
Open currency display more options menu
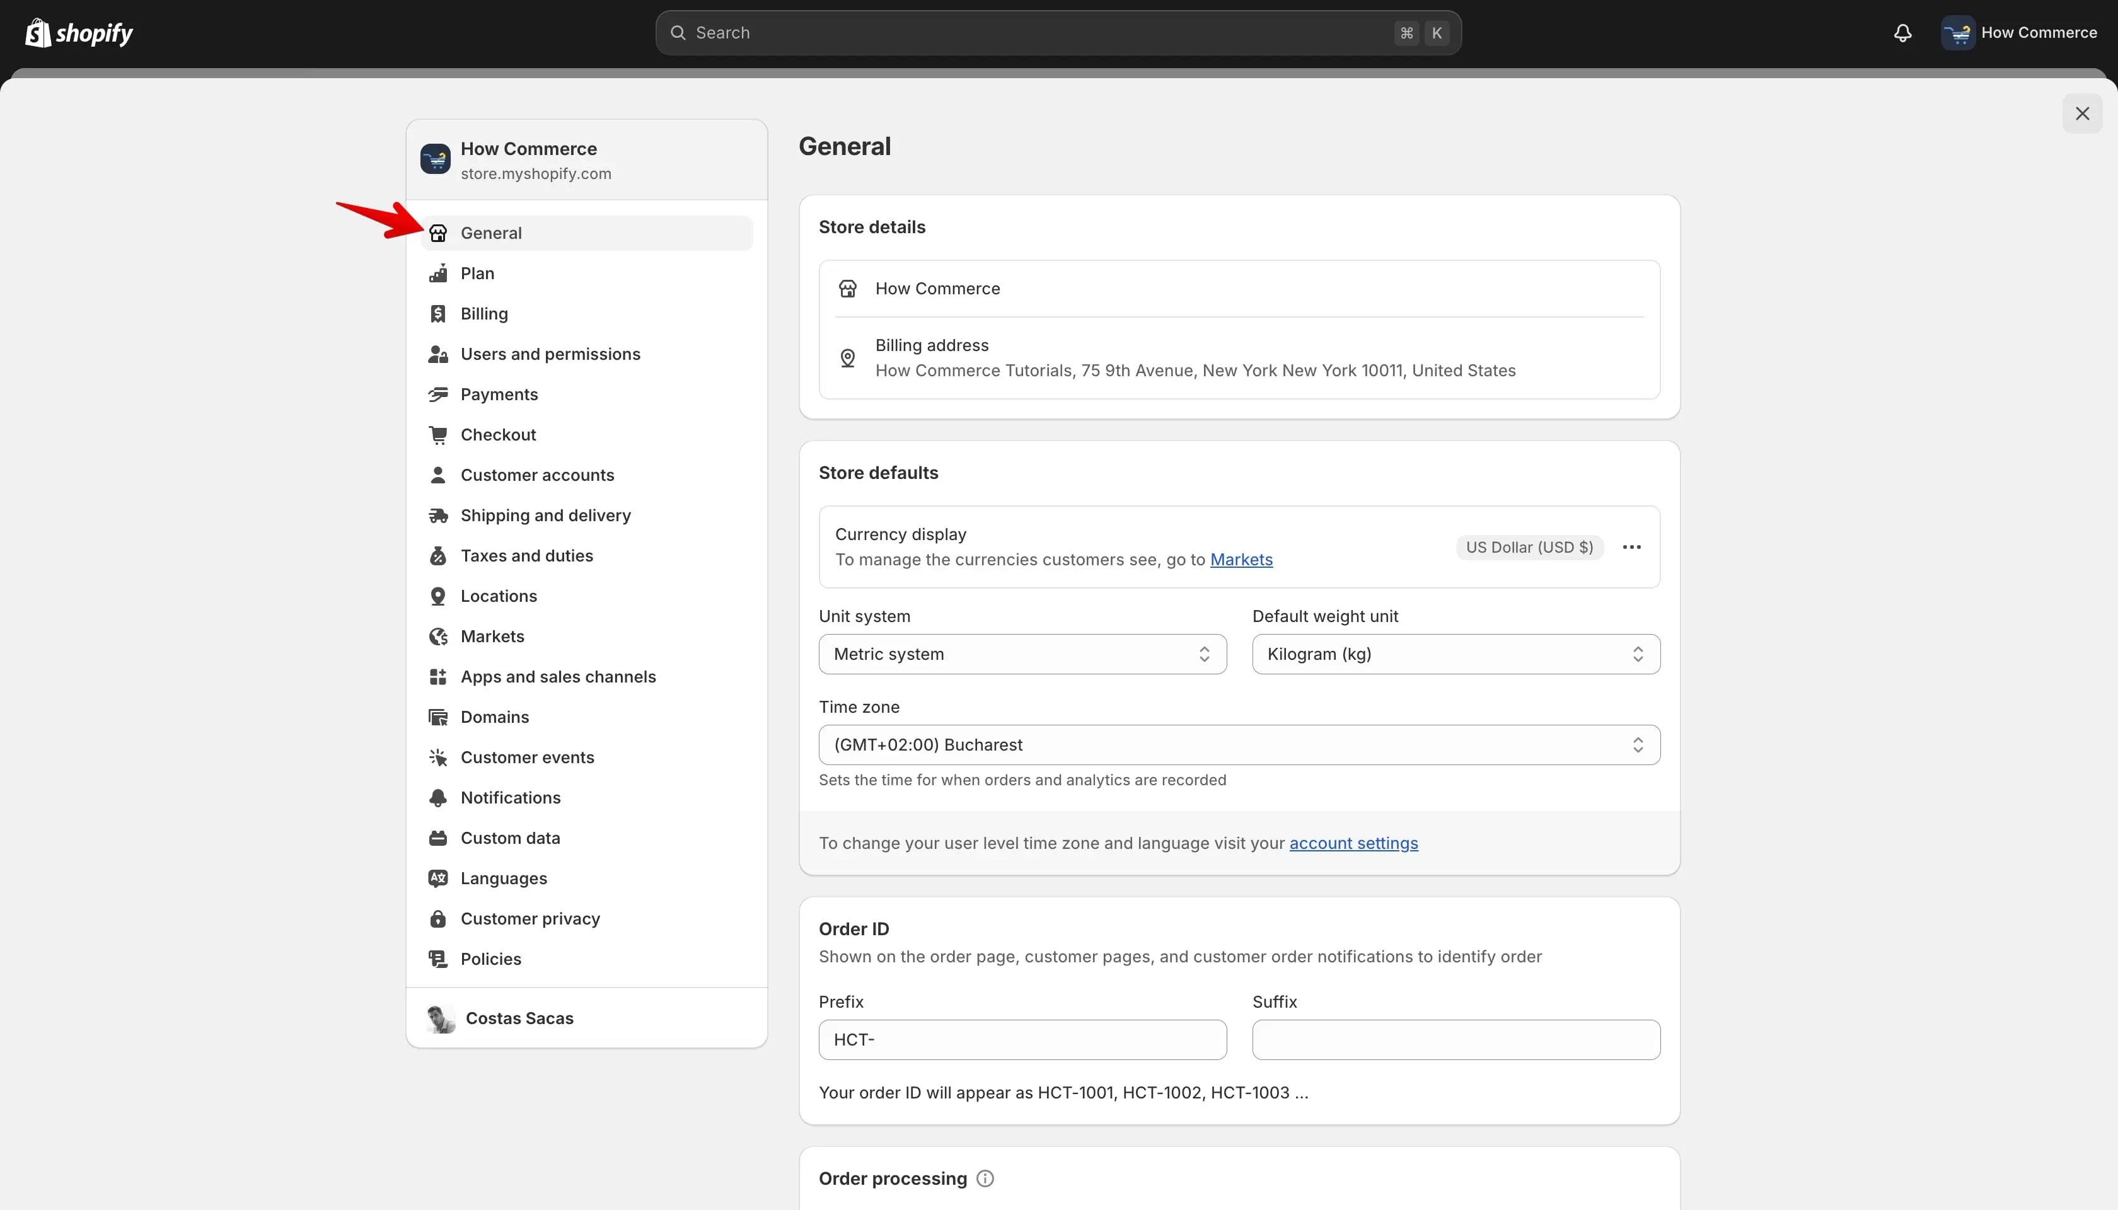(1632, 548)
